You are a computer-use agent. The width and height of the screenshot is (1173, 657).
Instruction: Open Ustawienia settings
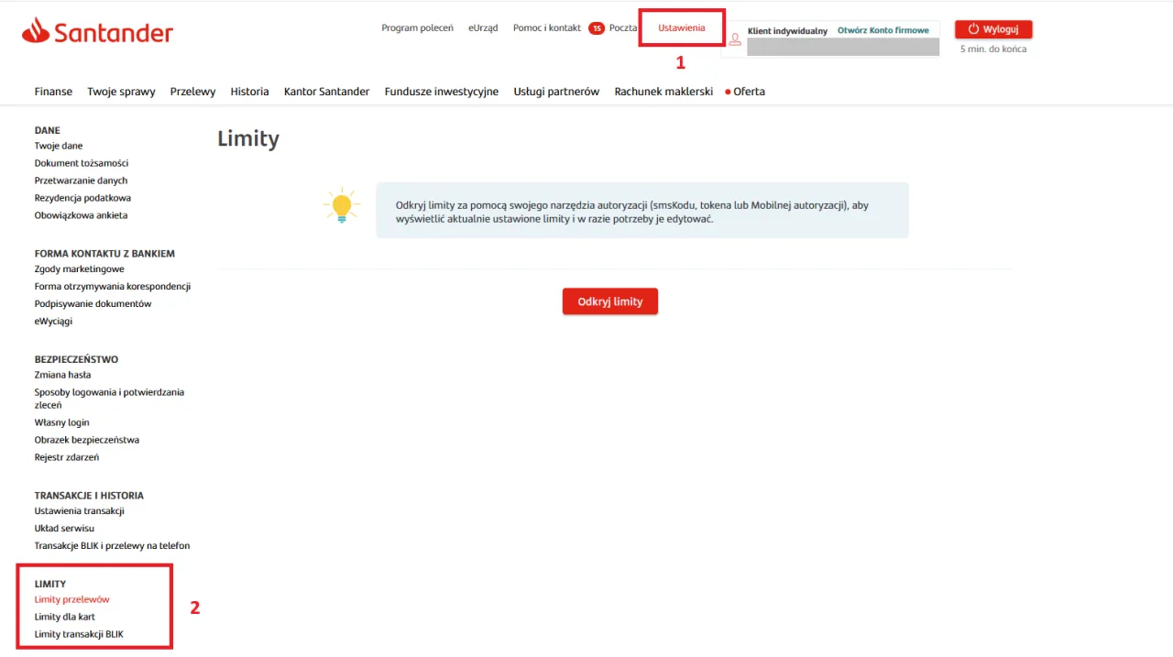[x=682, y=28]
